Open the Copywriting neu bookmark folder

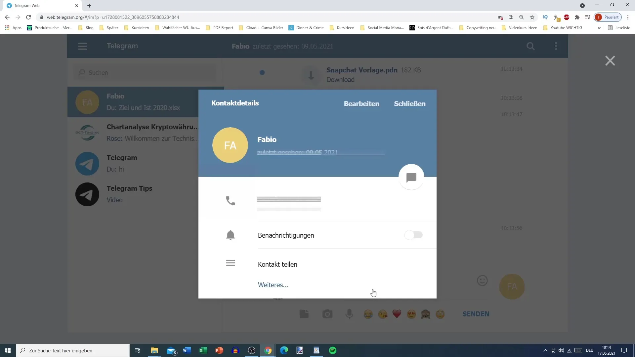tap(477, 28)
